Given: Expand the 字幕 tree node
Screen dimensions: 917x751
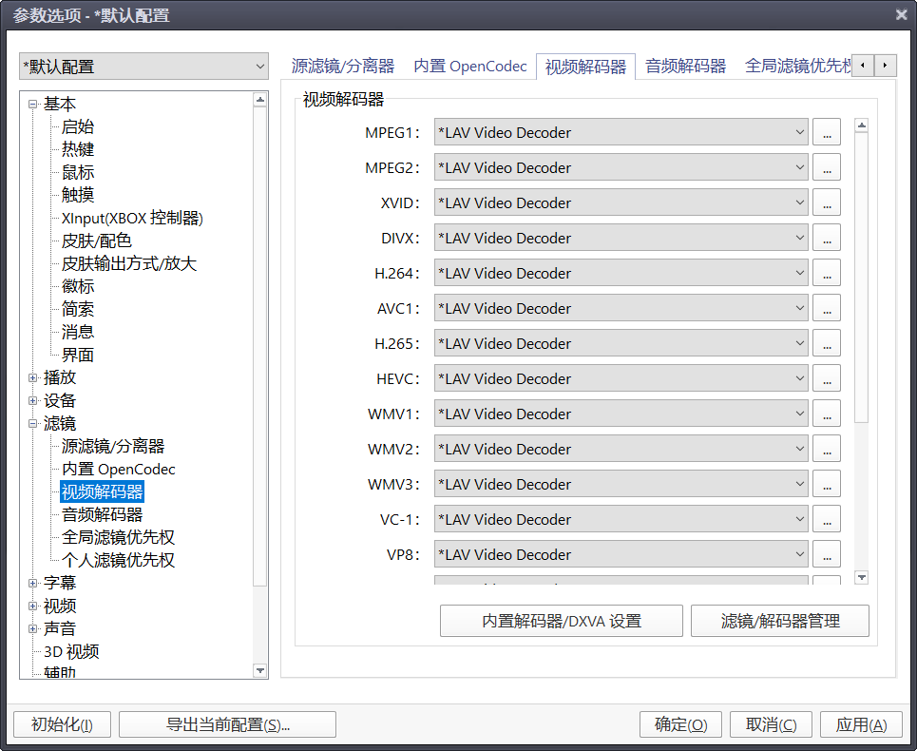Looking at the screenshot, I should (33, 583).
